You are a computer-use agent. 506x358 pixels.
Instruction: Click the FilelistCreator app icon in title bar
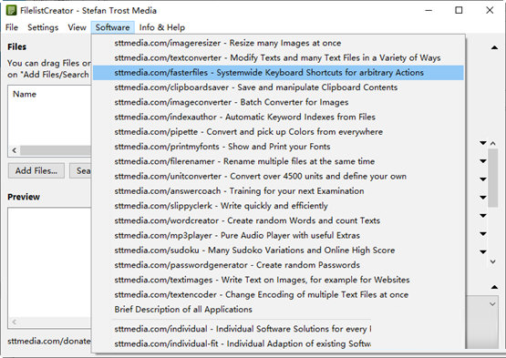(11, 10)
